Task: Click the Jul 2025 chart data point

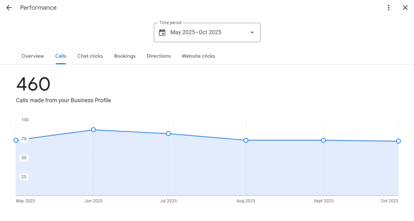Action: [168, 133]
